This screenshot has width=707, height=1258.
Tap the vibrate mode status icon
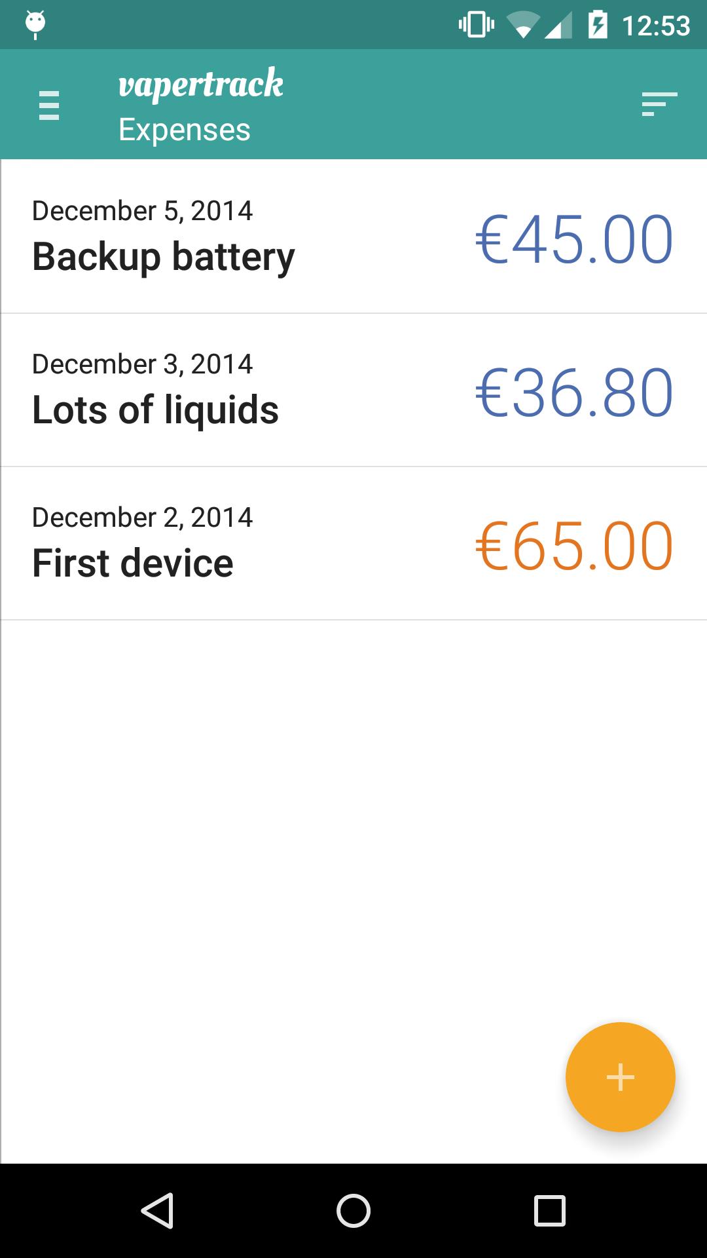click(x=476, y=25)
